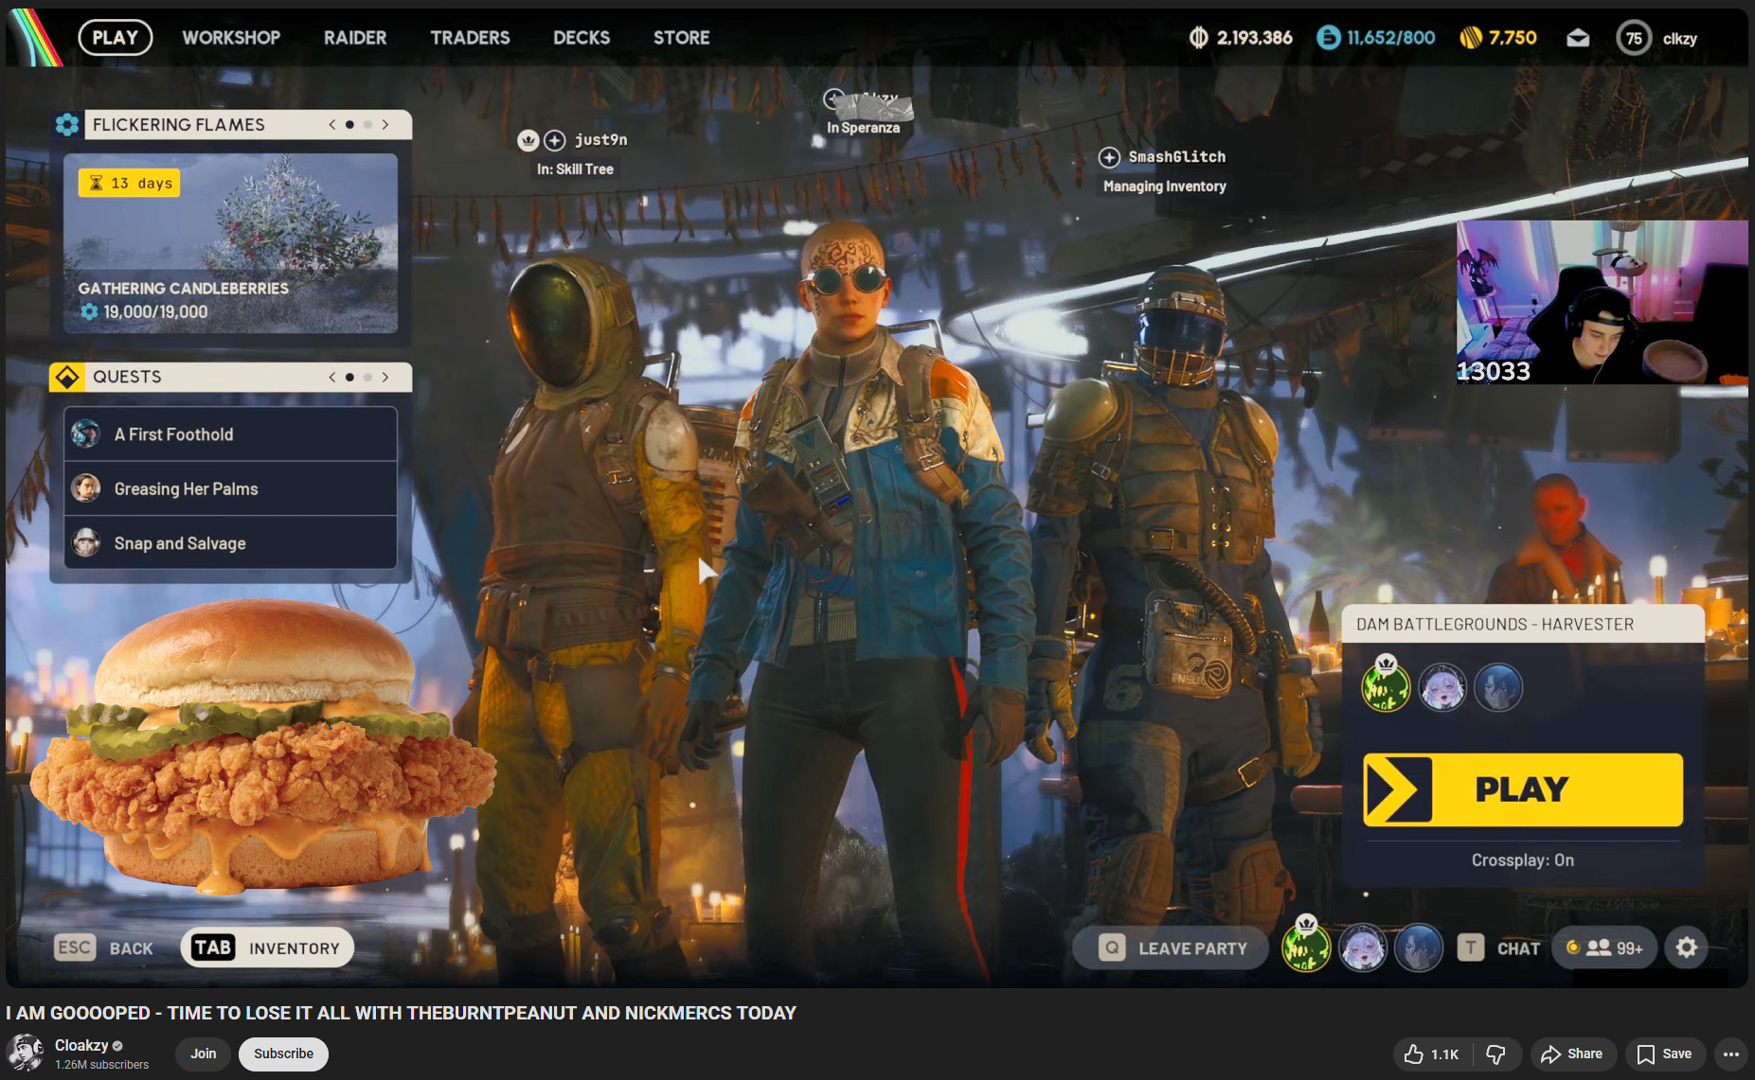Viewport: 1755px width, 1080px height.
Task: Select the dark-haired avatar under Dam Battlegrounds
Action: point(1498,687)
